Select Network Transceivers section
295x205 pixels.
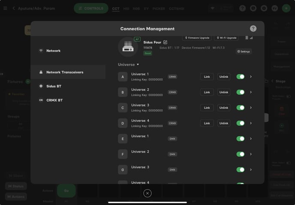pyautogui.click(x=68, y=72)
